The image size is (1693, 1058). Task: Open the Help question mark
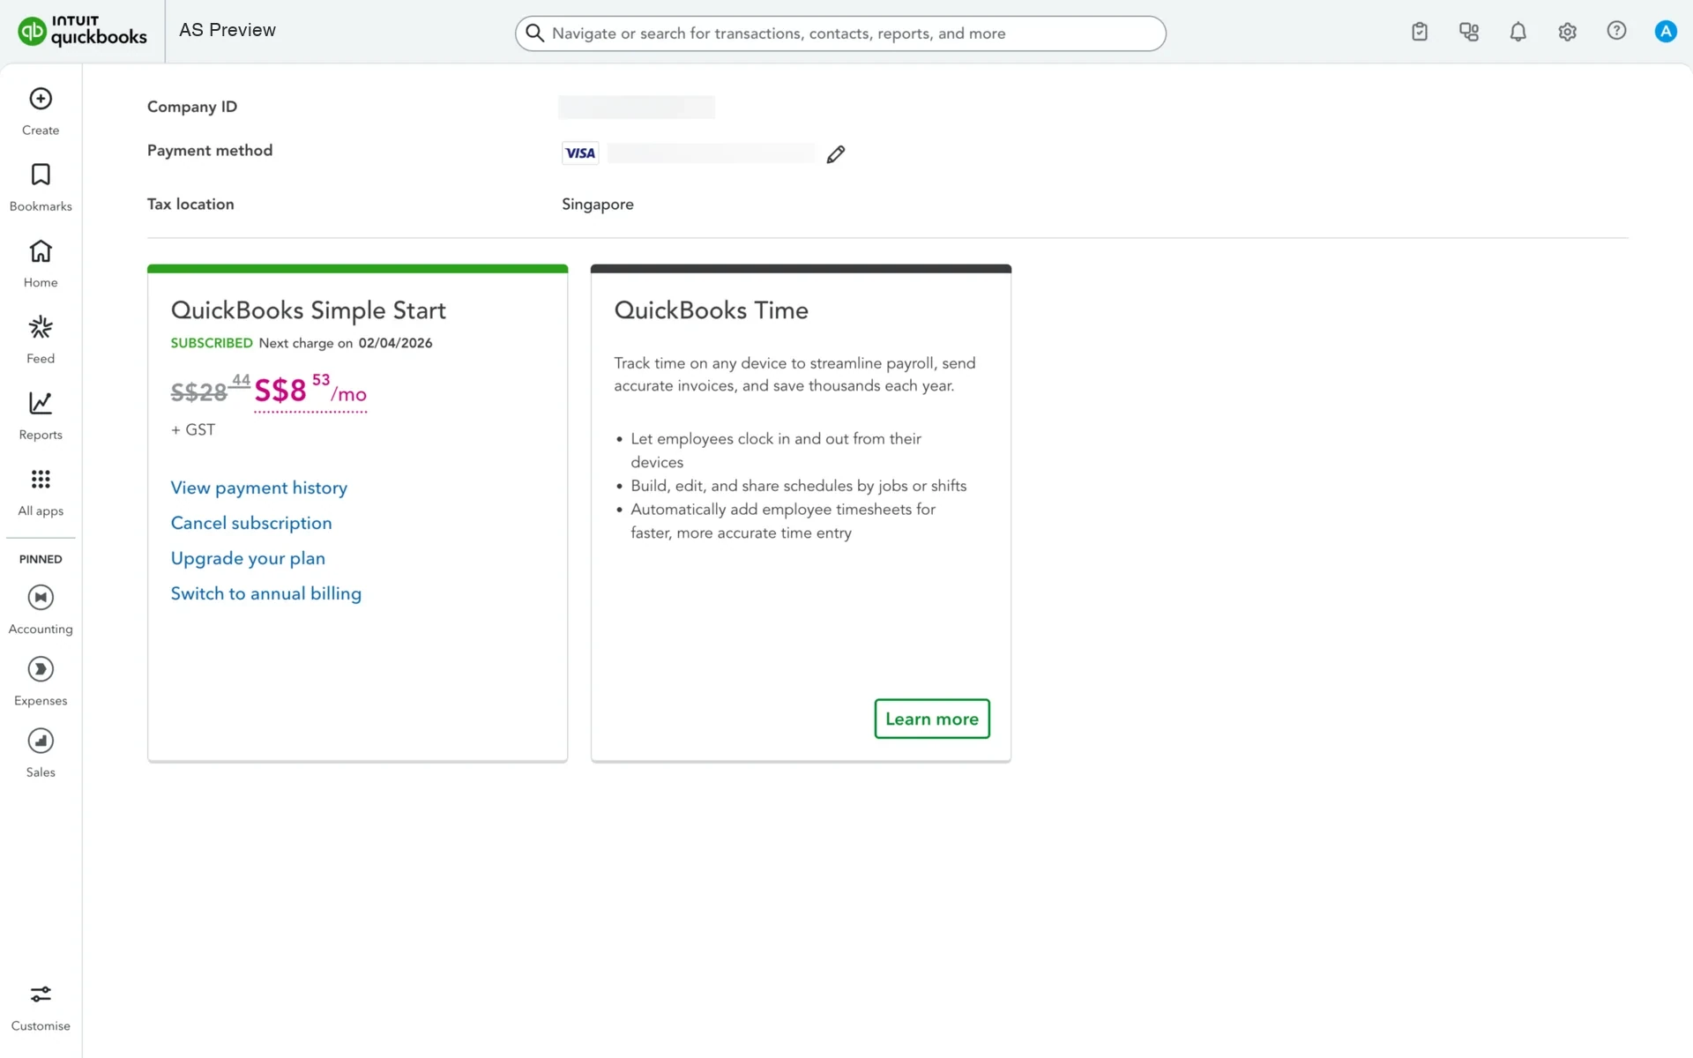pyautogui.click(x=1616, y=31)
